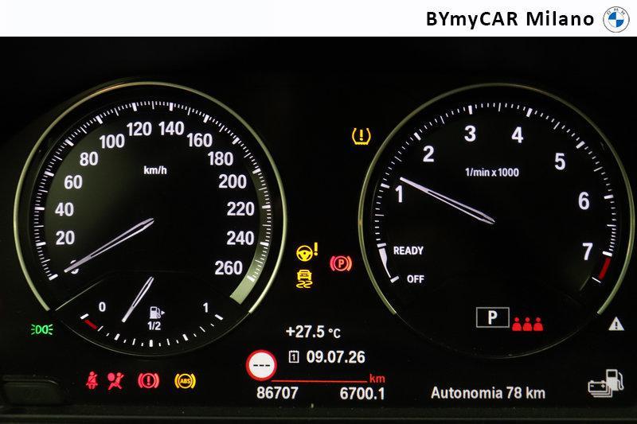Click the fuel gauge pump icon
The height and width of the screenshot is (424, 637).
point(156,313)
